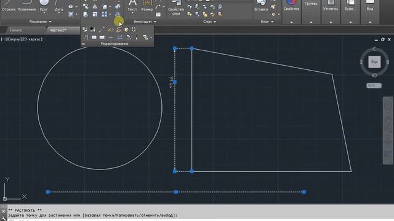Open the Вид panel

(369, 12)
